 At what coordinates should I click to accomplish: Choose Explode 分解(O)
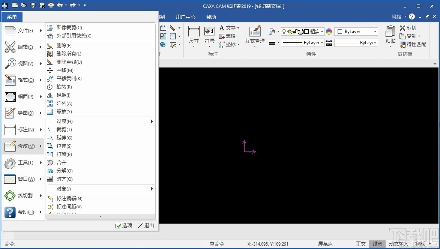click(x=100, y=171)
